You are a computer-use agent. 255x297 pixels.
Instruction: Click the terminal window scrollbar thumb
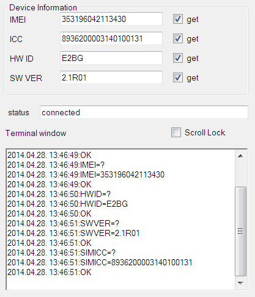(x=240, y=231)
